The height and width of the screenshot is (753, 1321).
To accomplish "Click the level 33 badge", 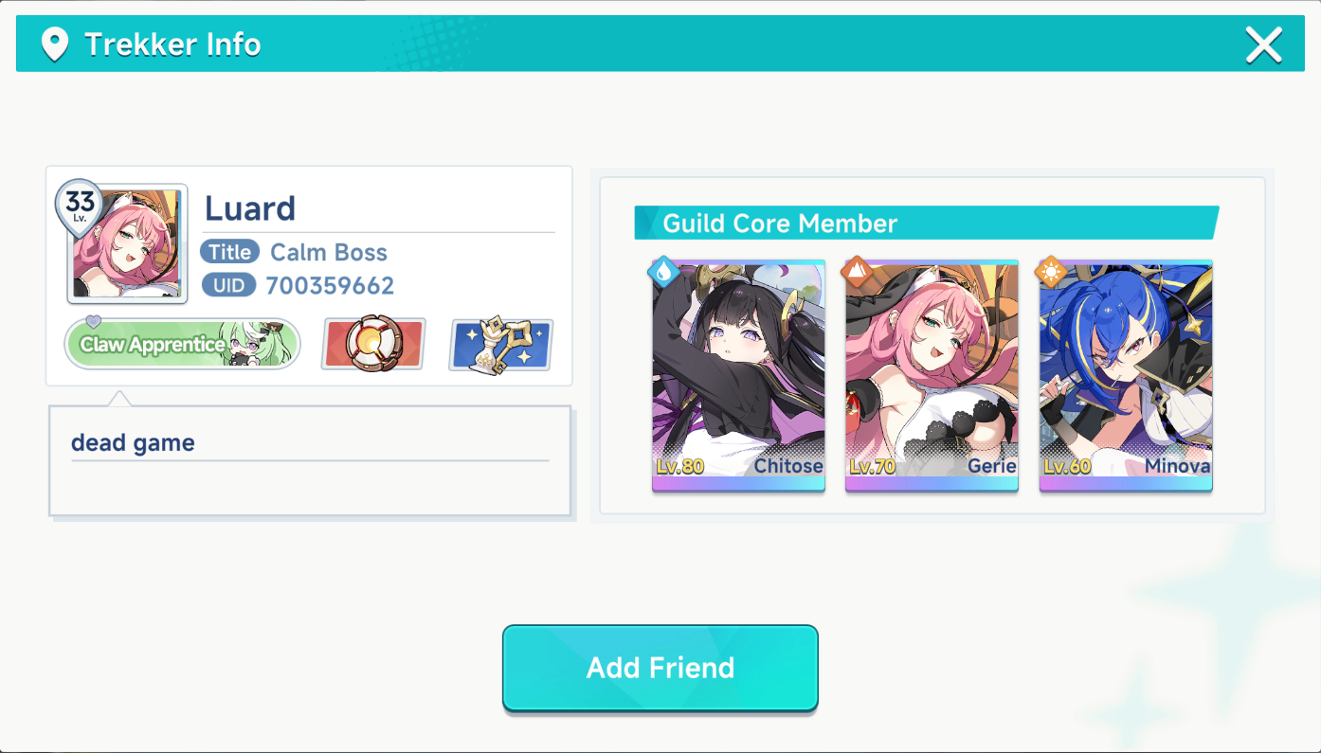I will coord(81,206).
